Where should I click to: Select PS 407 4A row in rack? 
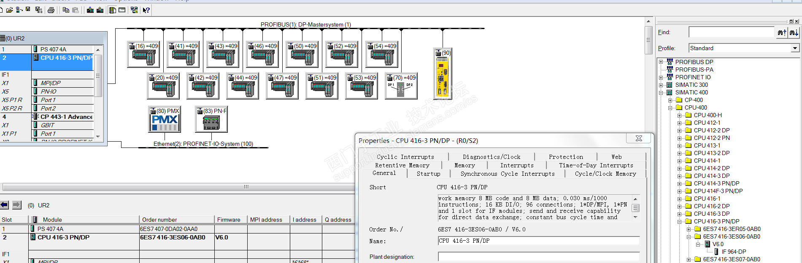(47, 49)
